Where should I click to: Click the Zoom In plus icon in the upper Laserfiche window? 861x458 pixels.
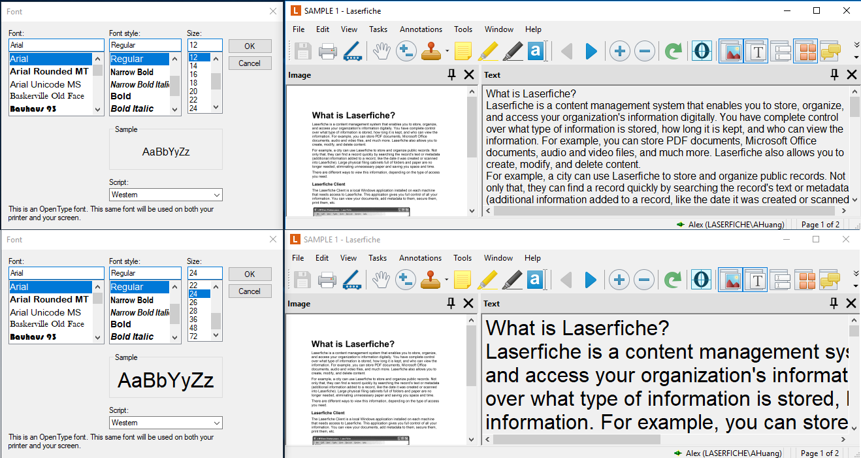click(620, 51)
